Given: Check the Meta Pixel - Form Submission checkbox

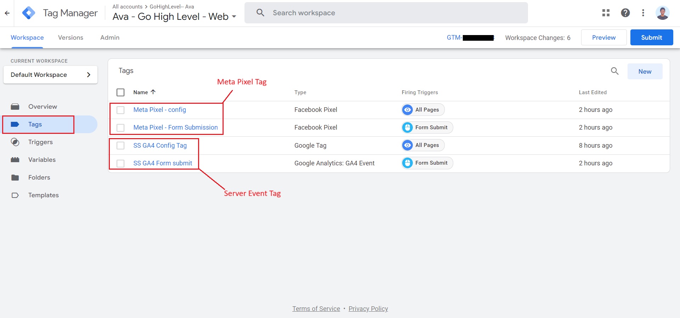Looking at the screenshot, I should point(120,127).
